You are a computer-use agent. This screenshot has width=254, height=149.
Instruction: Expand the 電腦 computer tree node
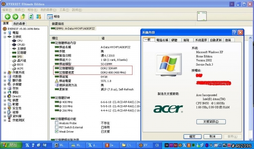pyautogui.click(x=5, y=33)
